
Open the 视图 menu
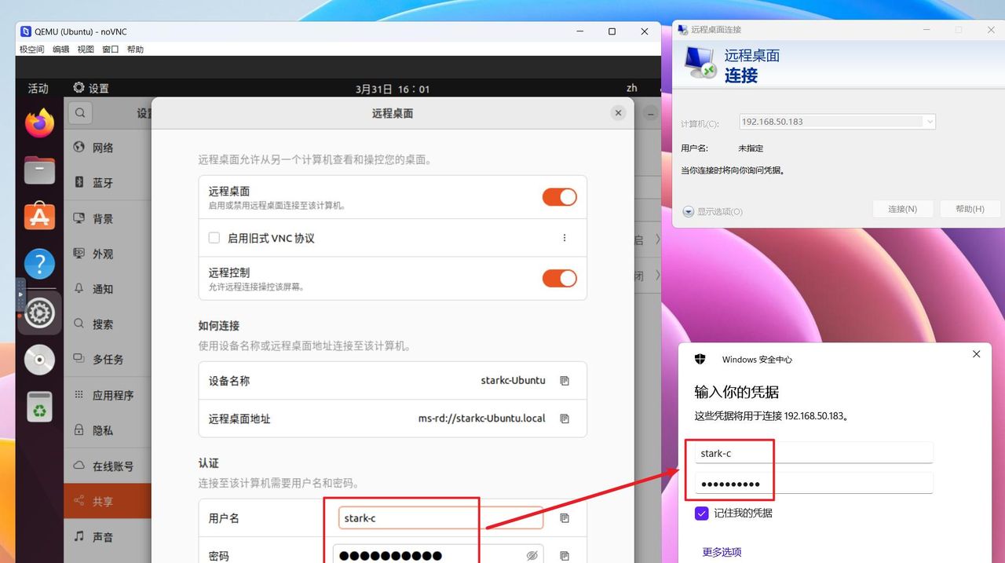click(x=86, y=49)
